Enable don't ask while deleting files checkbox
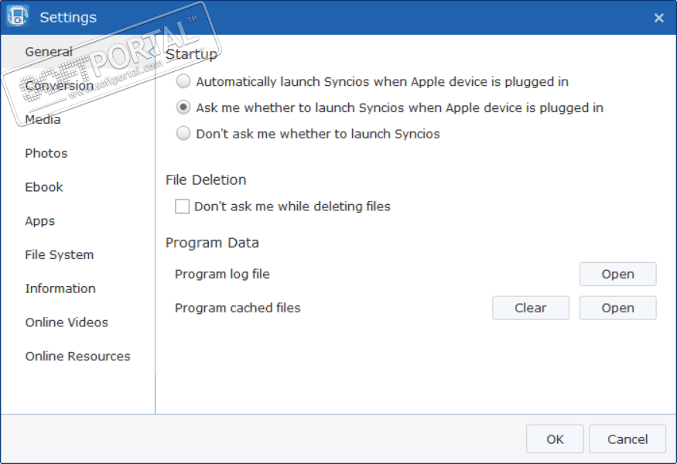This screenshot has height=464, width=677. tap(183, 206)
